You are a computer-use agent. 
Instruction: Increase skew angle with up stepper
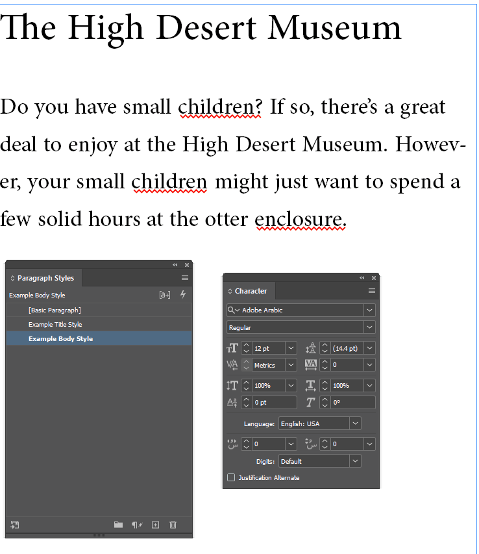point(325,399)
